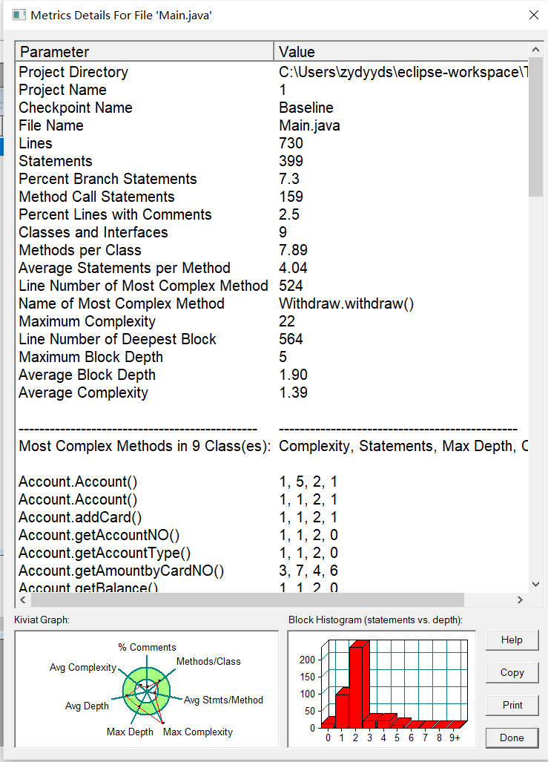This screenshot has height=762, width=548.
Task: Select the Account.getAmountbyCardNO() row
Action: tap(272, 571)
